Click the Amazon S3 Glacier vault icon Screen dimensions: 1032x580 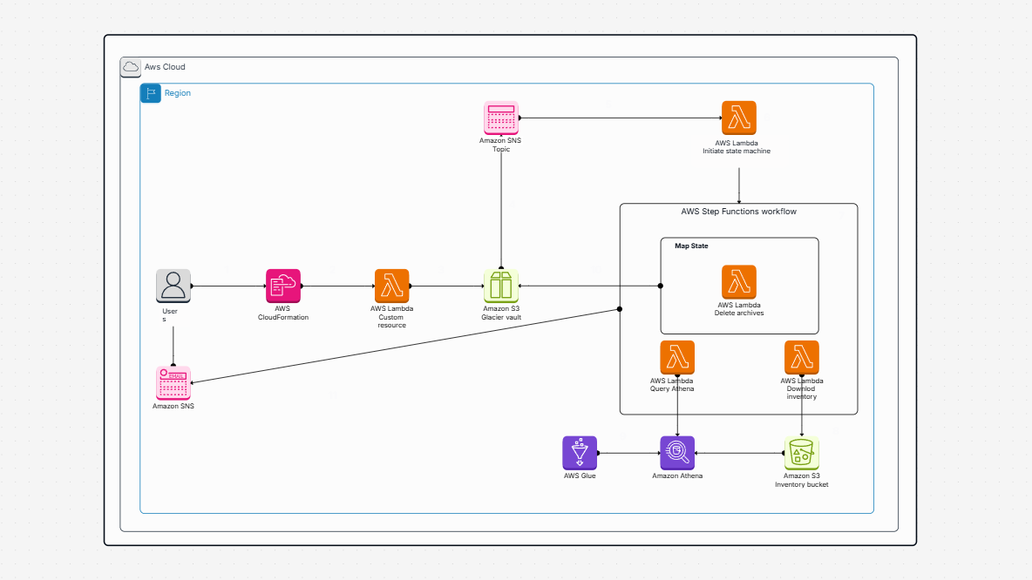[501, 286]
